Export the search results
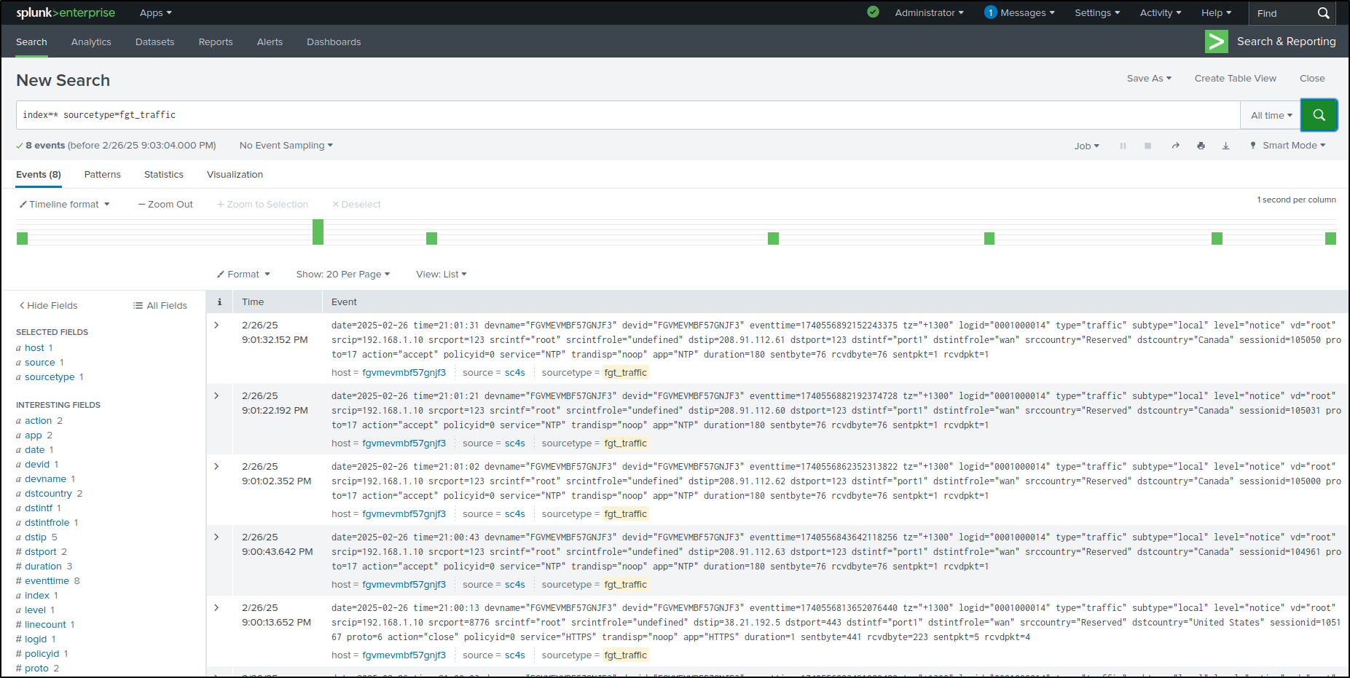The image size is (1350, 678). tap(1226, 145)
